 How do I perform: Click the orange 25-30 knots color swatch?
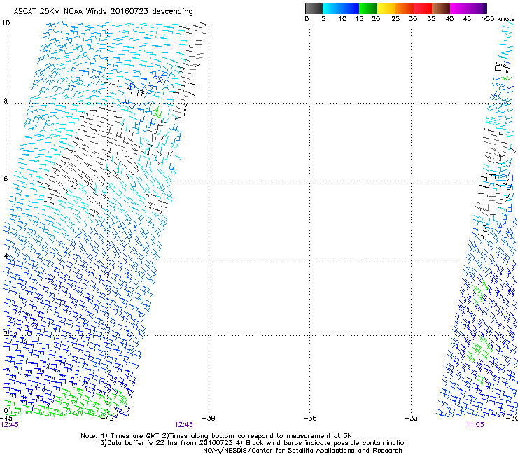[405, 8]
